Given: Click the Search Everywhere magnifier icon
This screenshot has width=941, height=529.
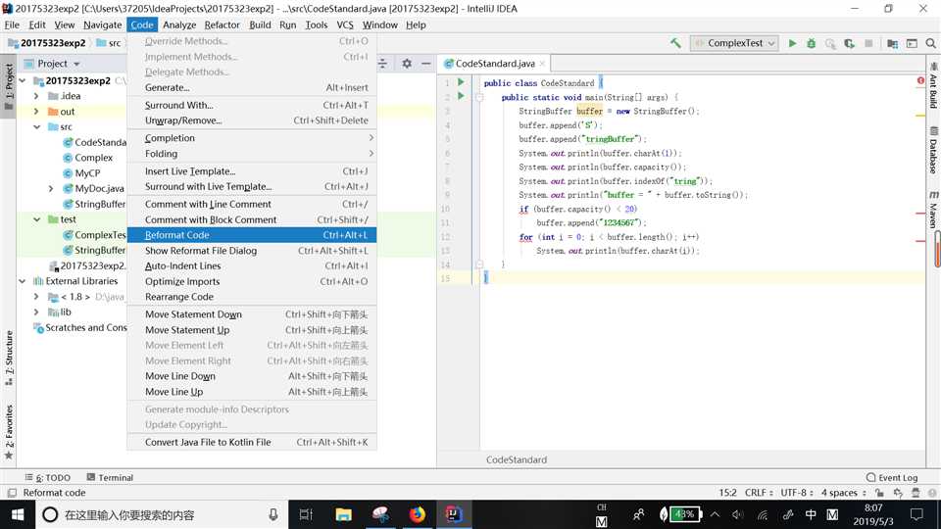Looking at the screenshot, I should tap(931, 43).
